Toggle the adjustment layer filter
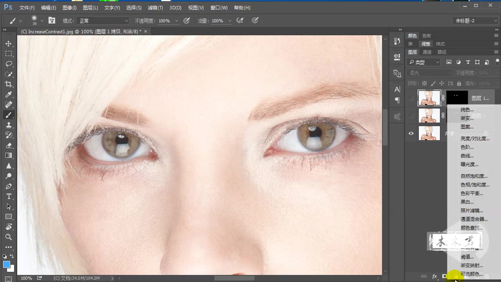This screenshot has height=282, width=501. coord(458,62)
